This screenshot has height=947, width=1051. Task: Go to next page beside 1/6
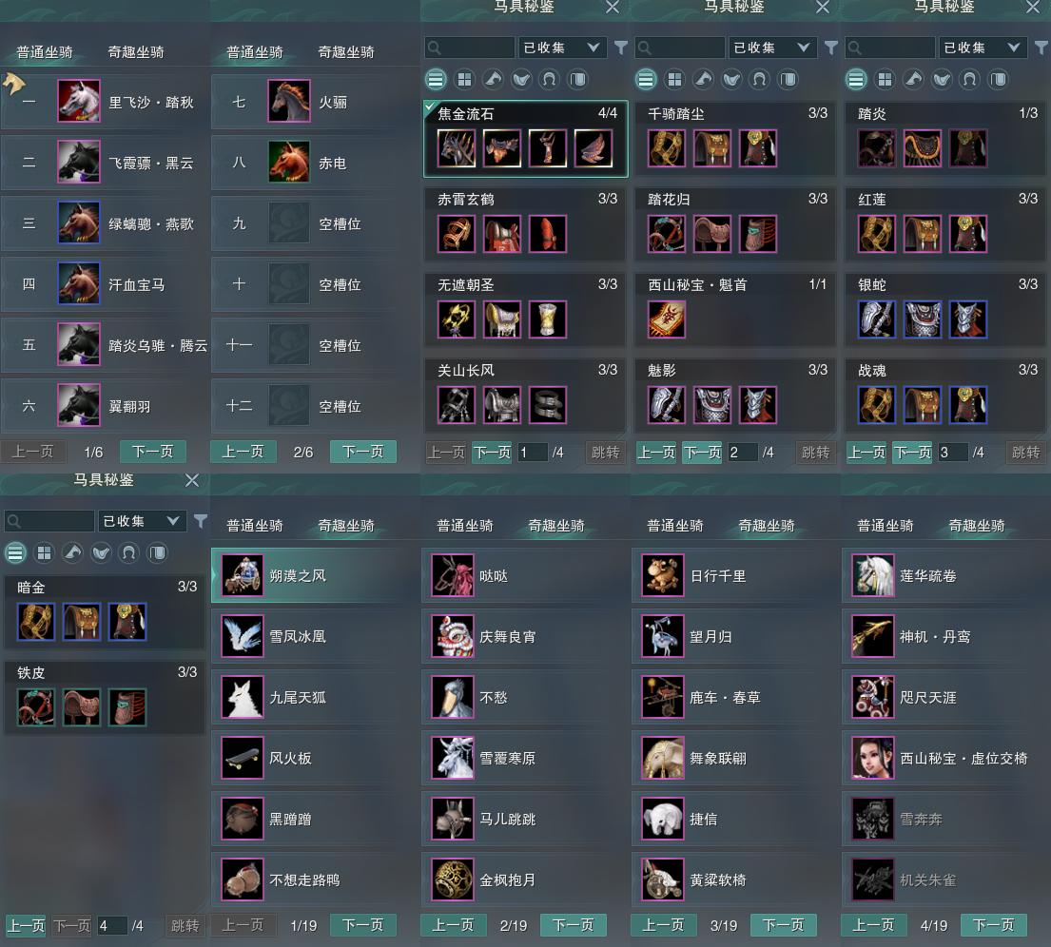(x=153, y=452)
